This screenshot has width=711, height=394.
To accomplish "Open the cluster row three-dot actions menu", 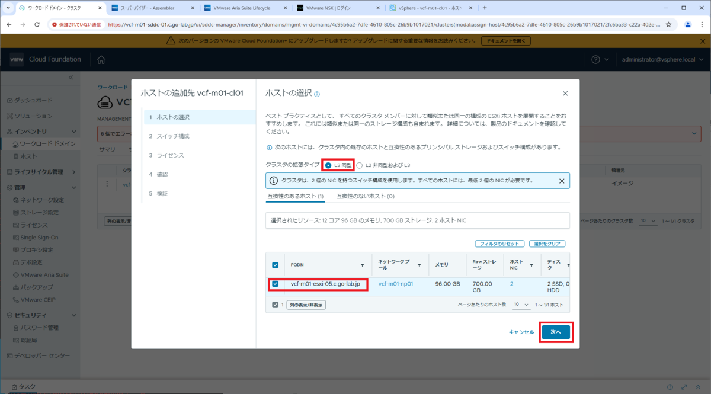I will (x=107, y=184).
